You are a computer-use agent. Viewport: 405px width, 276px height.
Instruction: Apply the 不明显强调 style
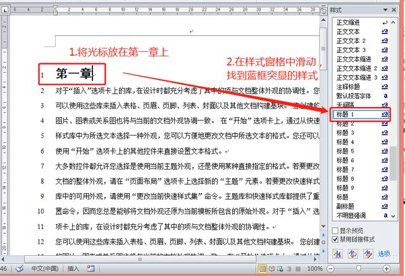tap(361, 215)
